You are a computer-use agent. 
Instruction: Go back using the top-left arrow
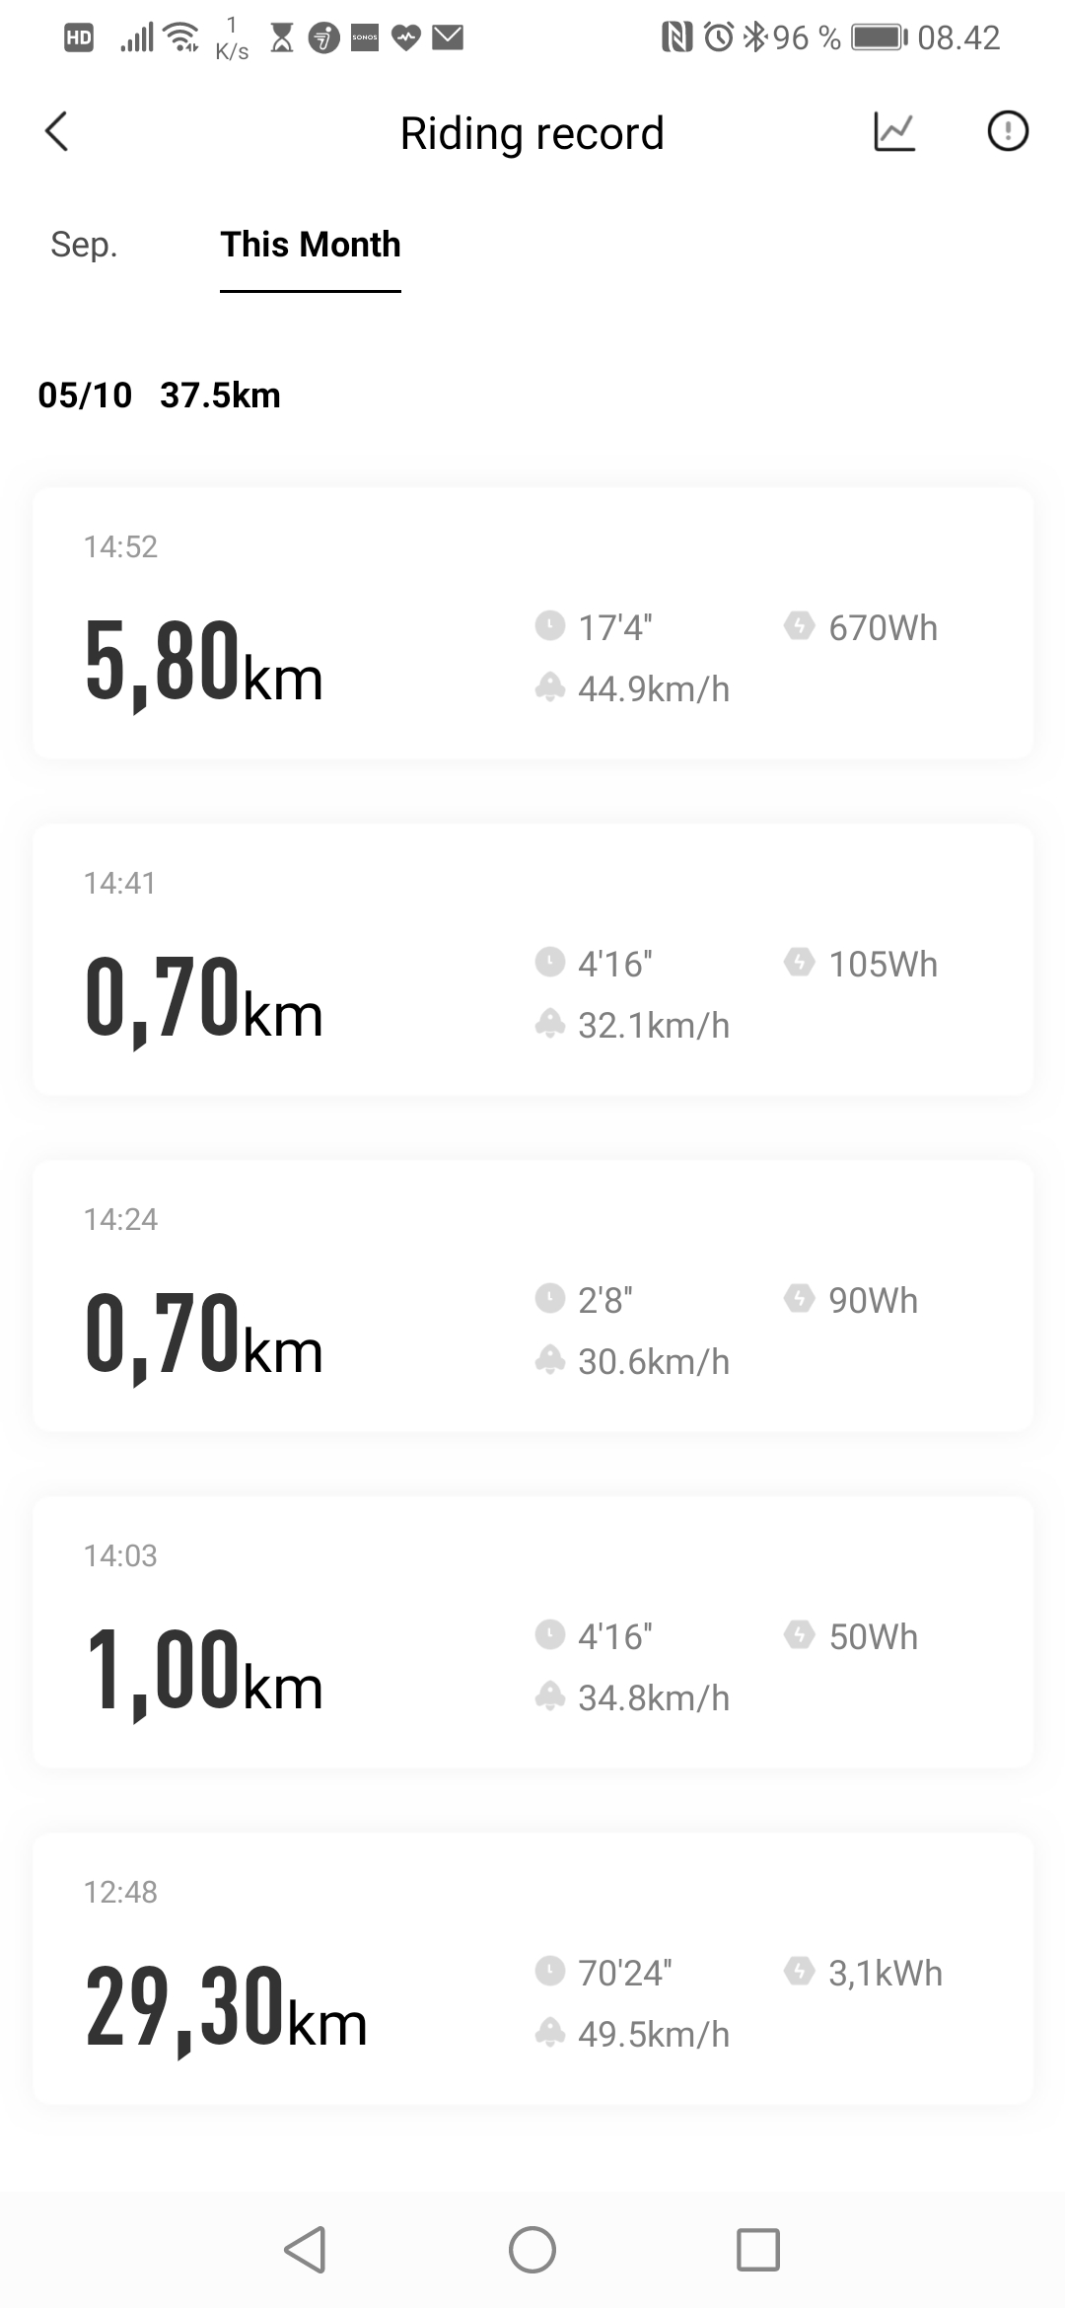point(57,131)
